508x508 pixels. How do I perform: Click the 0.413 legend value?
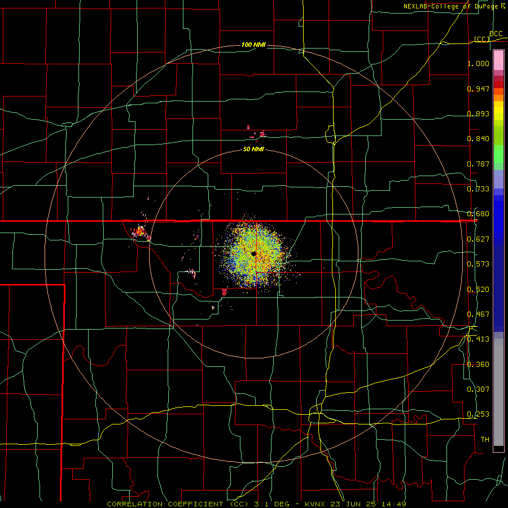click(x=478, y=339)
